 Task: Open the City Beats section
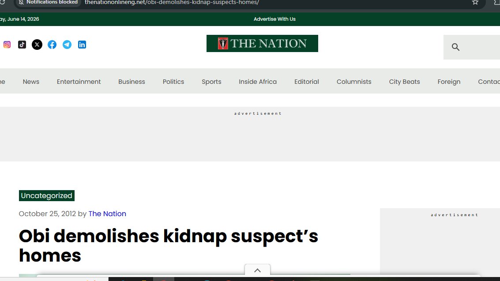tap(404, 82)
